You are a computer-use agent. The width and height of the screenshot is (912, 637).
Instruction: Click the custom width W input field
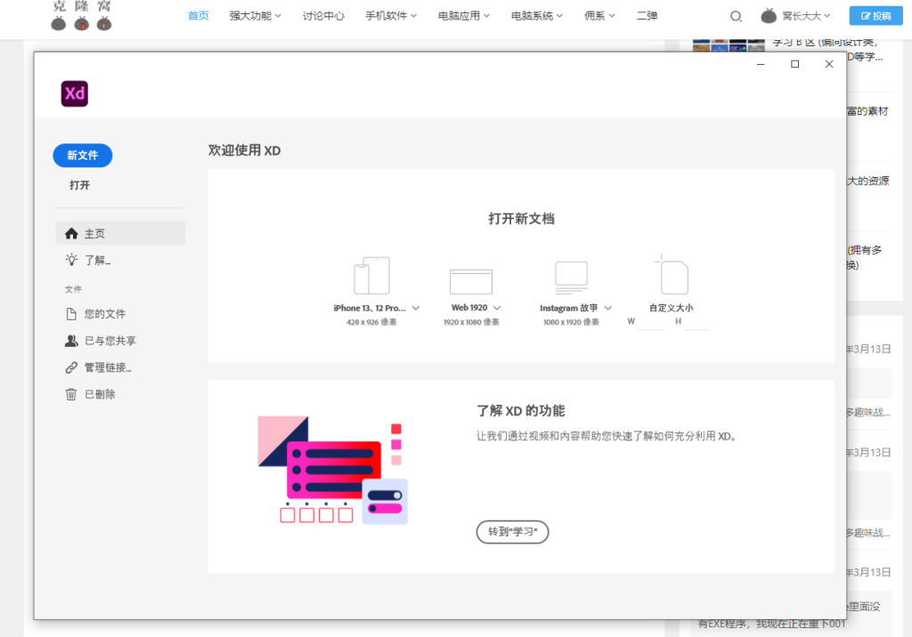(x=651, y=322)
